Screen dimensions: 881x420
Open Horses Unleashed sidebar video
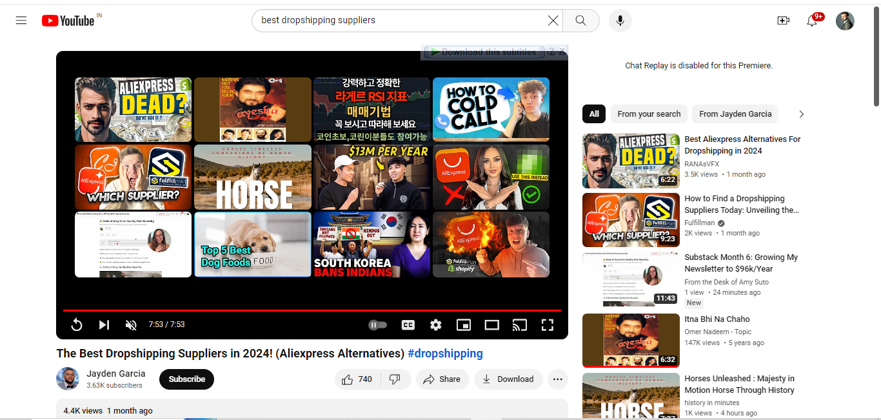coord(739,385)
